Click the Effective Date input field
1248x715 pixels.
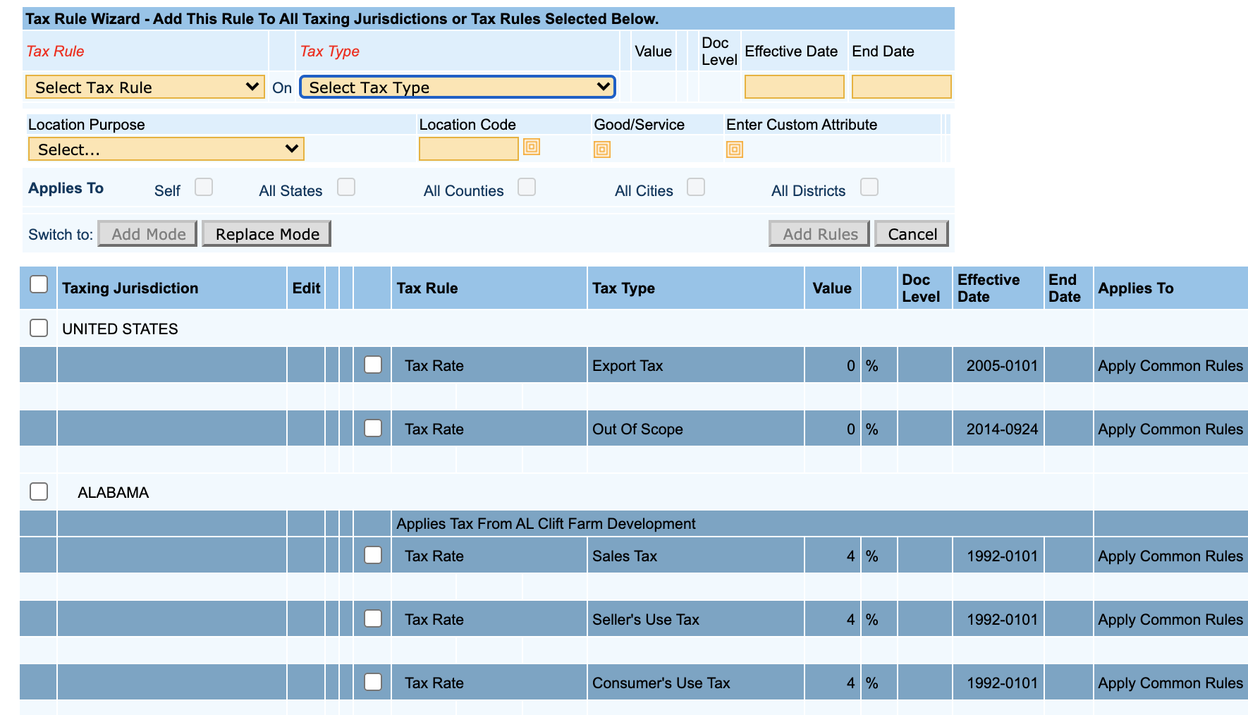[794, 87]
